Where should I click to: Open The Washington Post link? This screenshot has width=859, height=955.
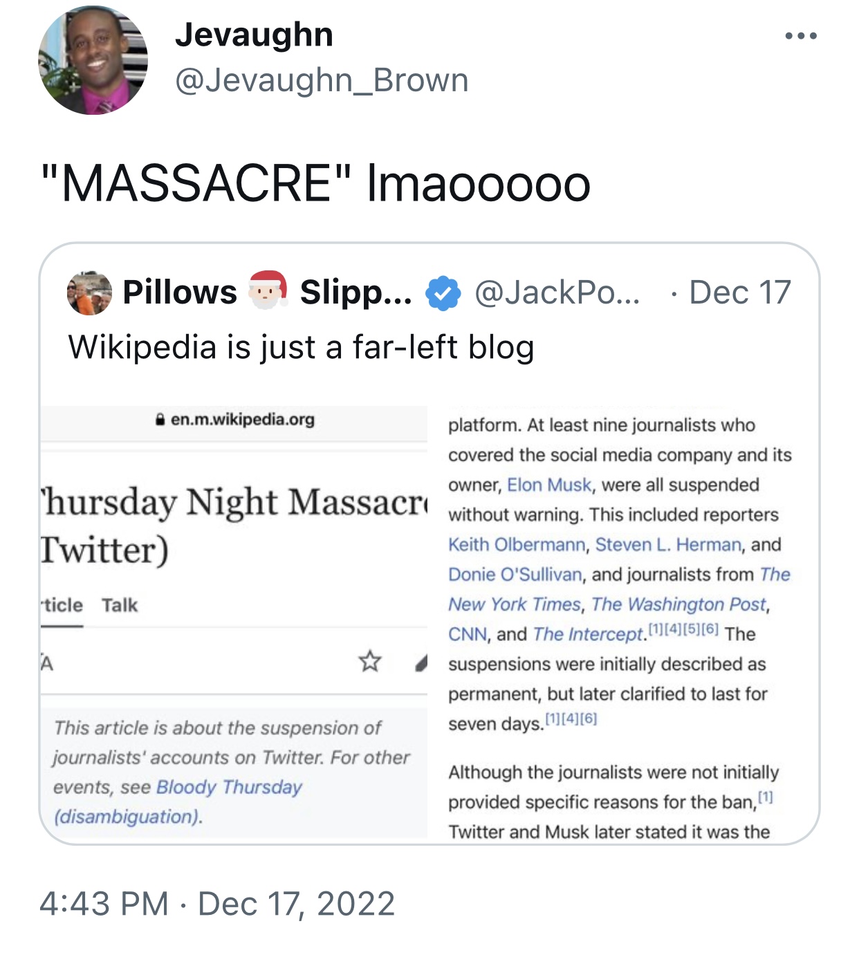coord(678,604)
